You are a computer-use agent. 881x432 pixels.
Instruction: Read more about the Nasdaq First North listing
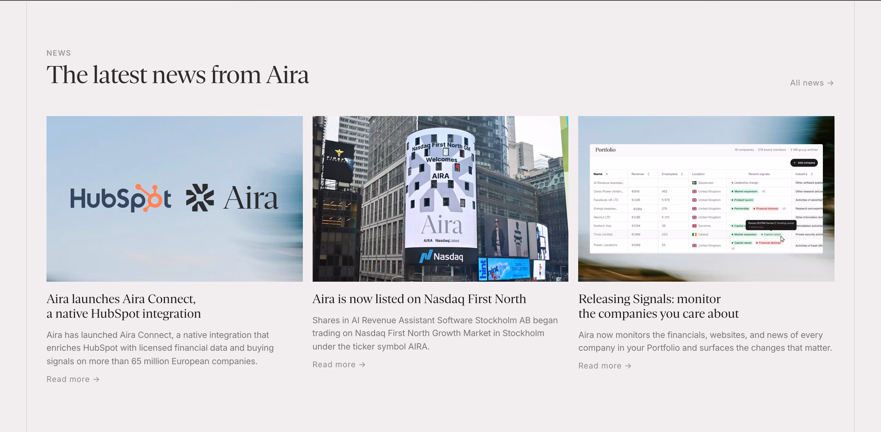click(339, 364)
